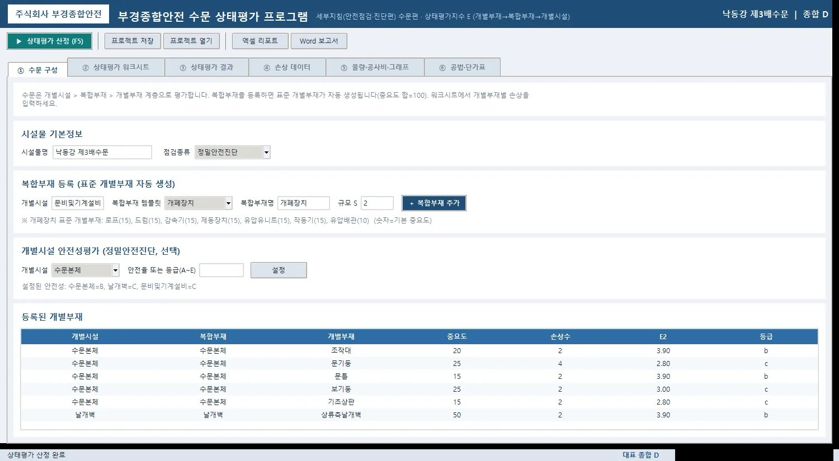Open a project with 프로젝트 열기
The width and height of the screenshot is (839, 461).
191,41
